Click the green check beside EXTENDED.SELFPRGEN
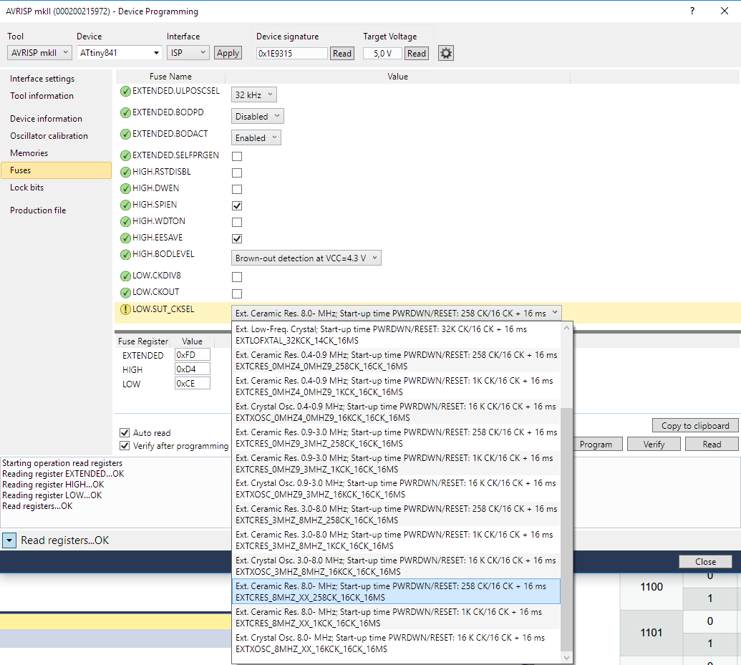 (x=125, y=155)
